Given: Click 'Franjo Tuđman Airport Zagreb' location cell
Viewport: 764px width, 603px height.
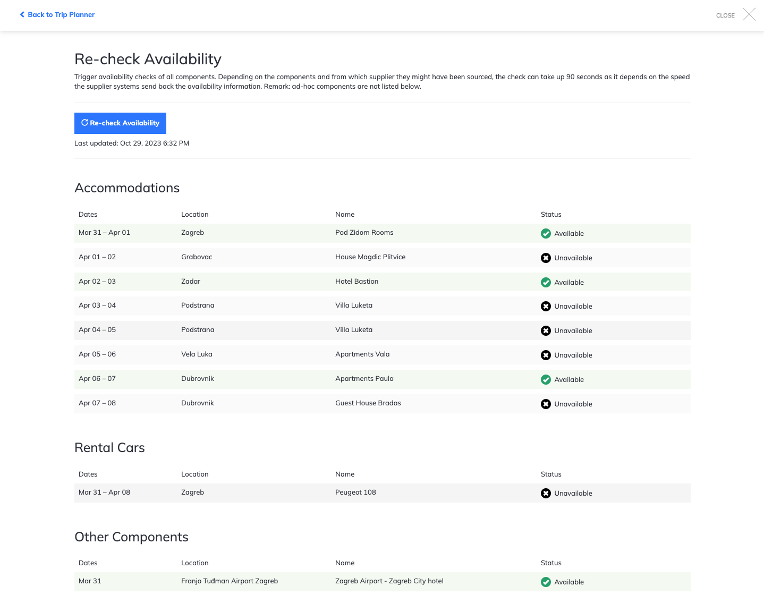Looking at the screenshot, I should pyautogui.click(x=230, y=581).
